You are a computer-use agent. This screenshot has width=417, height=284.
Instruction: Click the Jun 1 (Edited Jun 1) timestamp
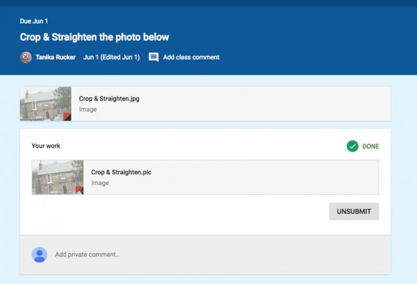111,57
